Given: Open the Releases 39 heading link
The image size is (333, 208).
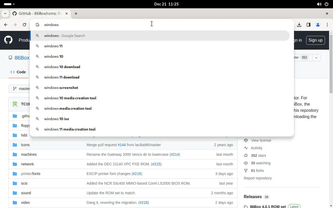Looking at the screenshot, I should coord(256,197).
